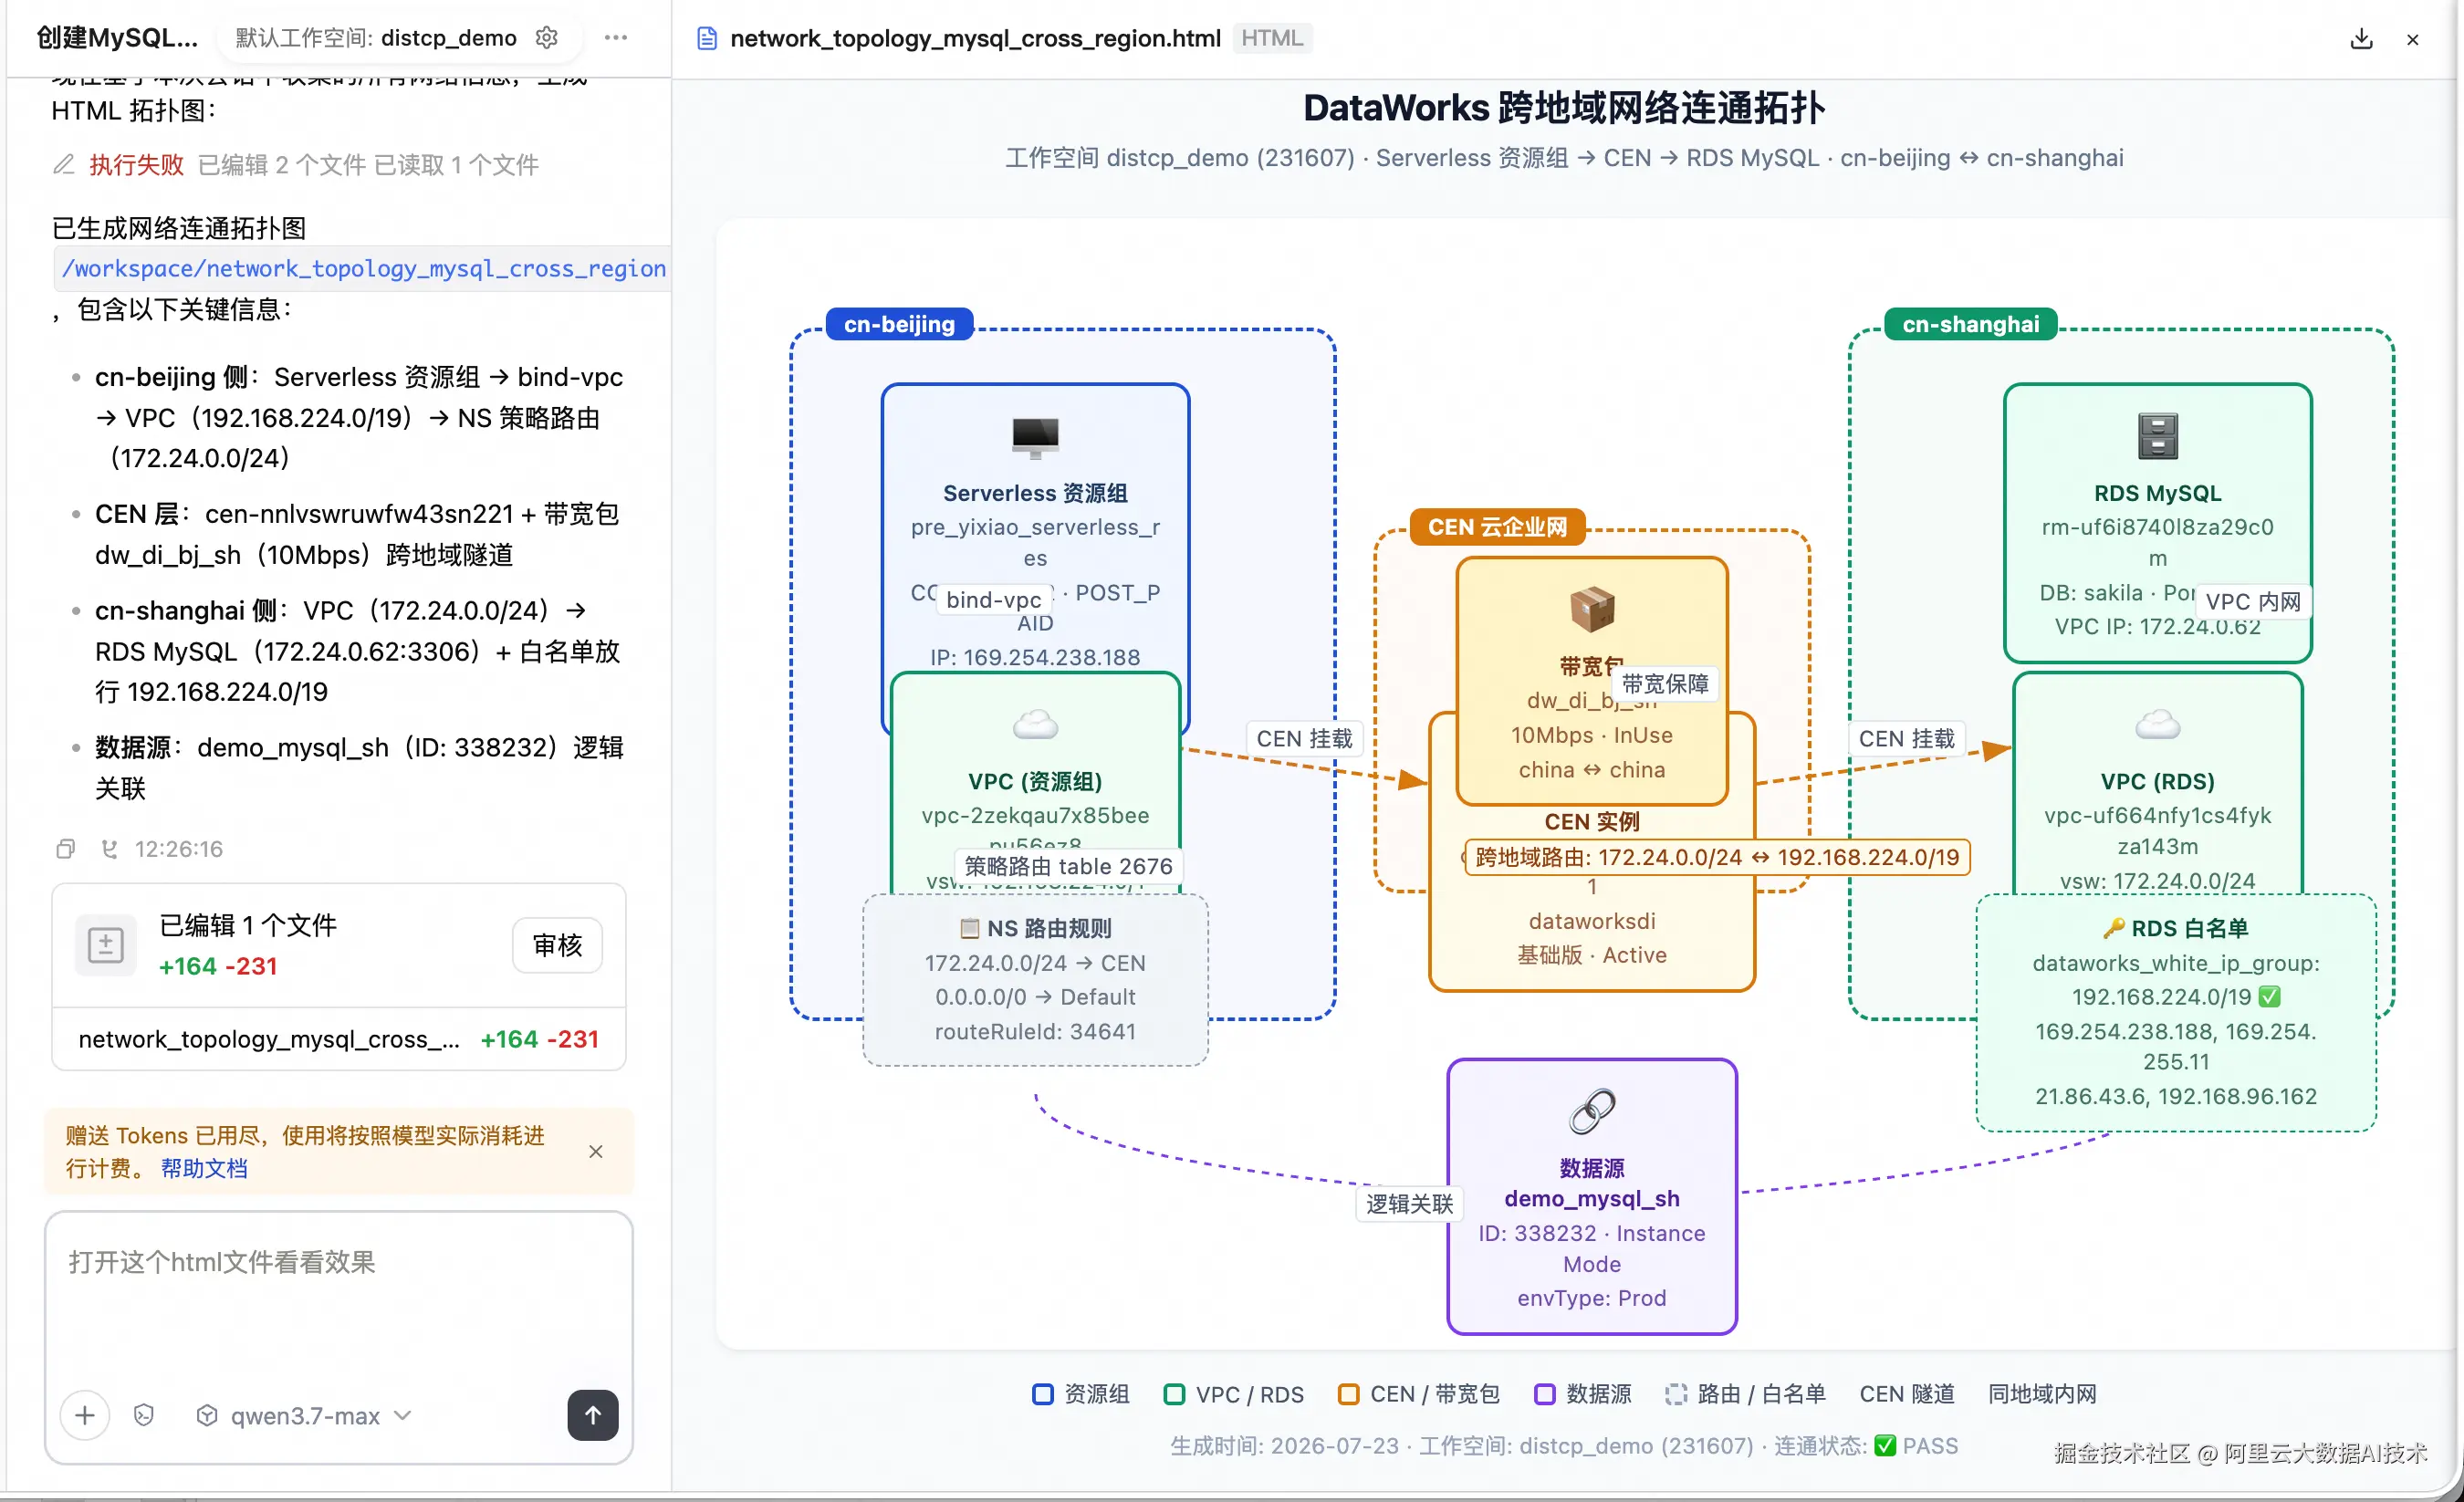Click the pencil icon beside 执行失败
Viewport: 2464px width, 1502px height.
pyautogui.click(x=64, y=164)
